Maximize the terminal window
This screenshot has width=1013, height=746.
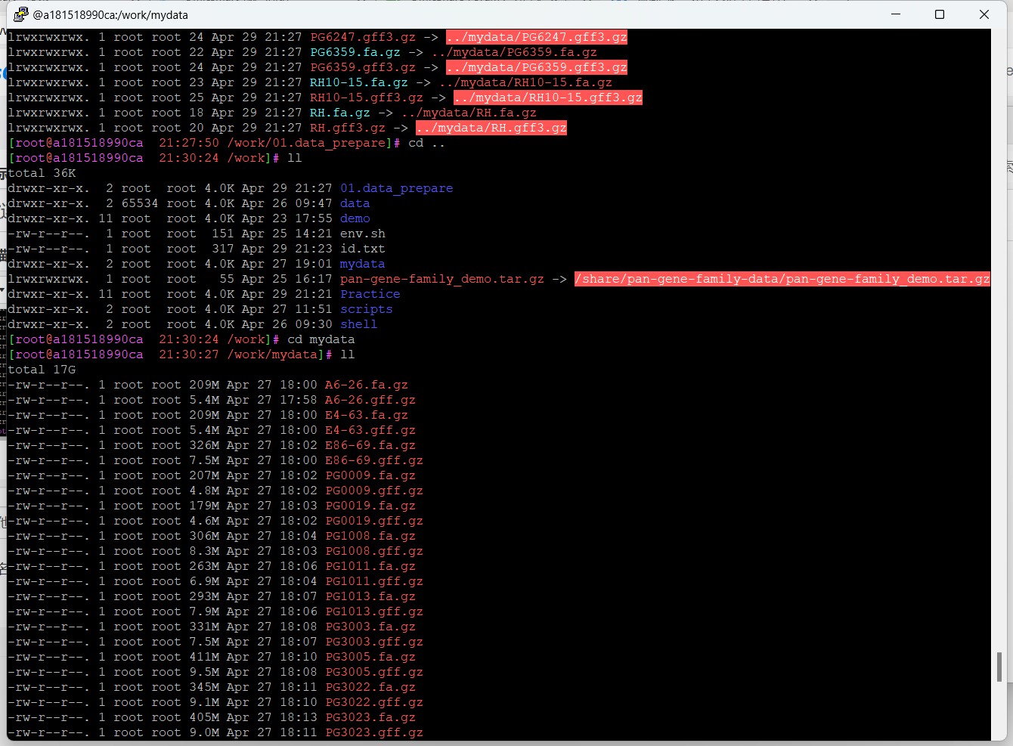click(940, 14)
